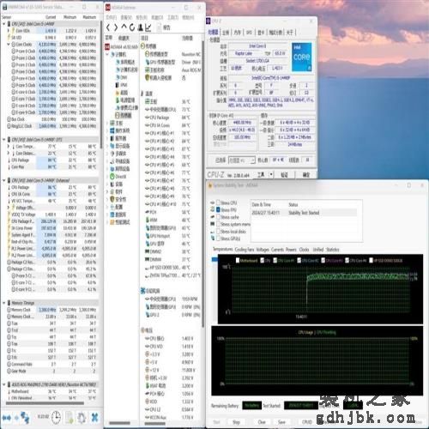The width and height of the screenshot is (429, 429).
Task: Click the horizontal scrollbar in HWiNFO sensor list
Action: click(45, 403)
